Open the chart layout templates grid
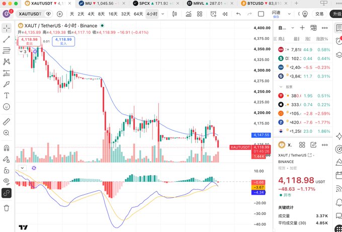 click(200, 14)
